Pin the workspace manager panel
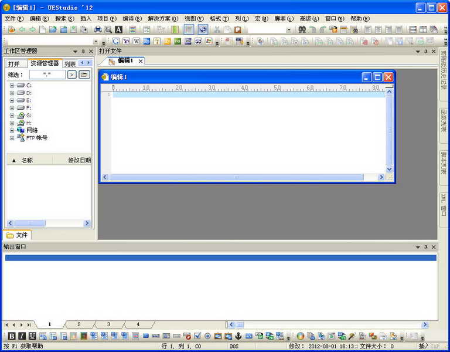450x352 pixels. tap(83, 51)
